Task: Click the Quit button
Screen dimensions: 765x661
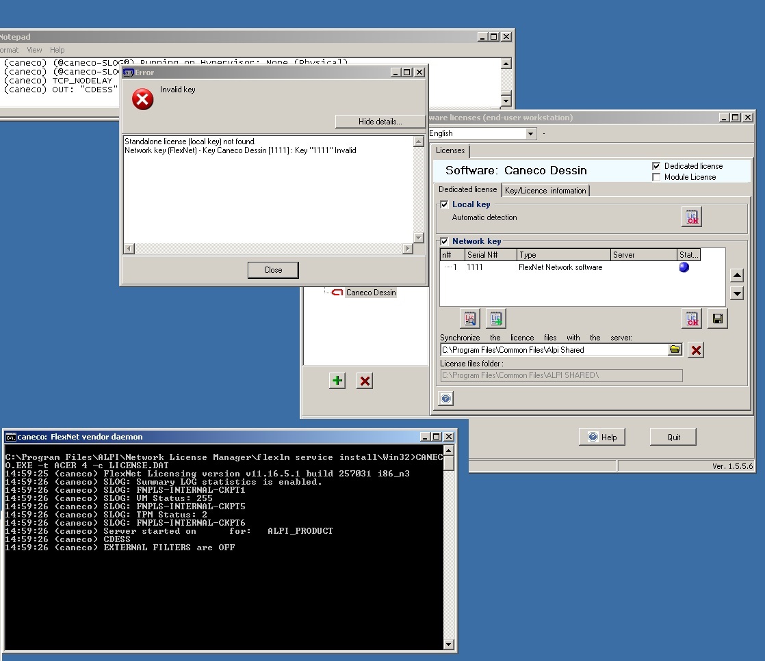Action: point(673,437)
